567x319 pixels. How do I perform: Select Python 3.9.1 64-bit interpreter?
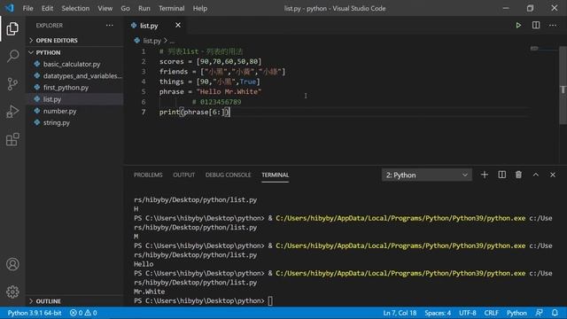pyautogui.click(x=35, y=313)
